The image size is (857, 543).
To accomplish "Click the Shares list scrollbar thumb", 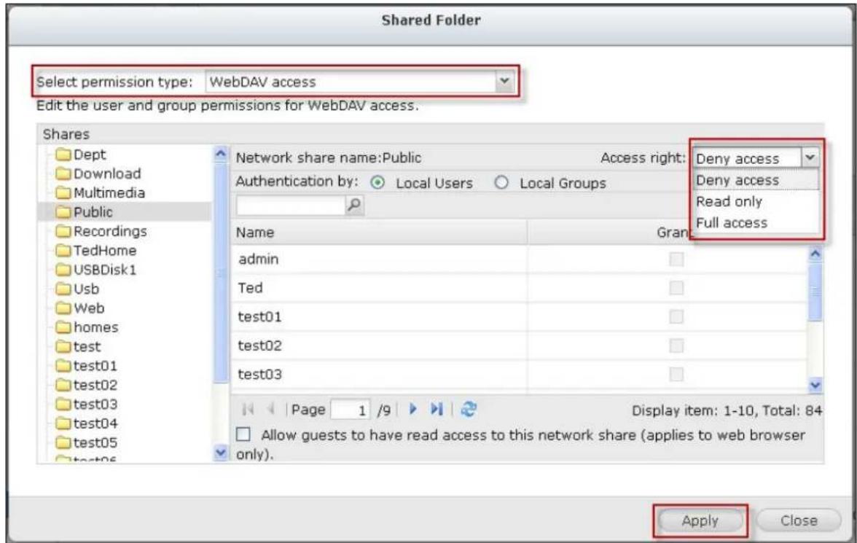I will 221,272.
